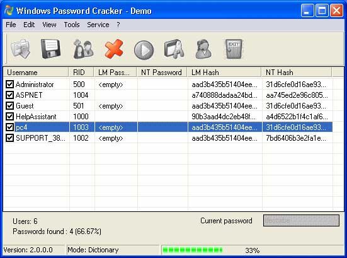
Task: Open the Service menu
Action: click(98, 25)
